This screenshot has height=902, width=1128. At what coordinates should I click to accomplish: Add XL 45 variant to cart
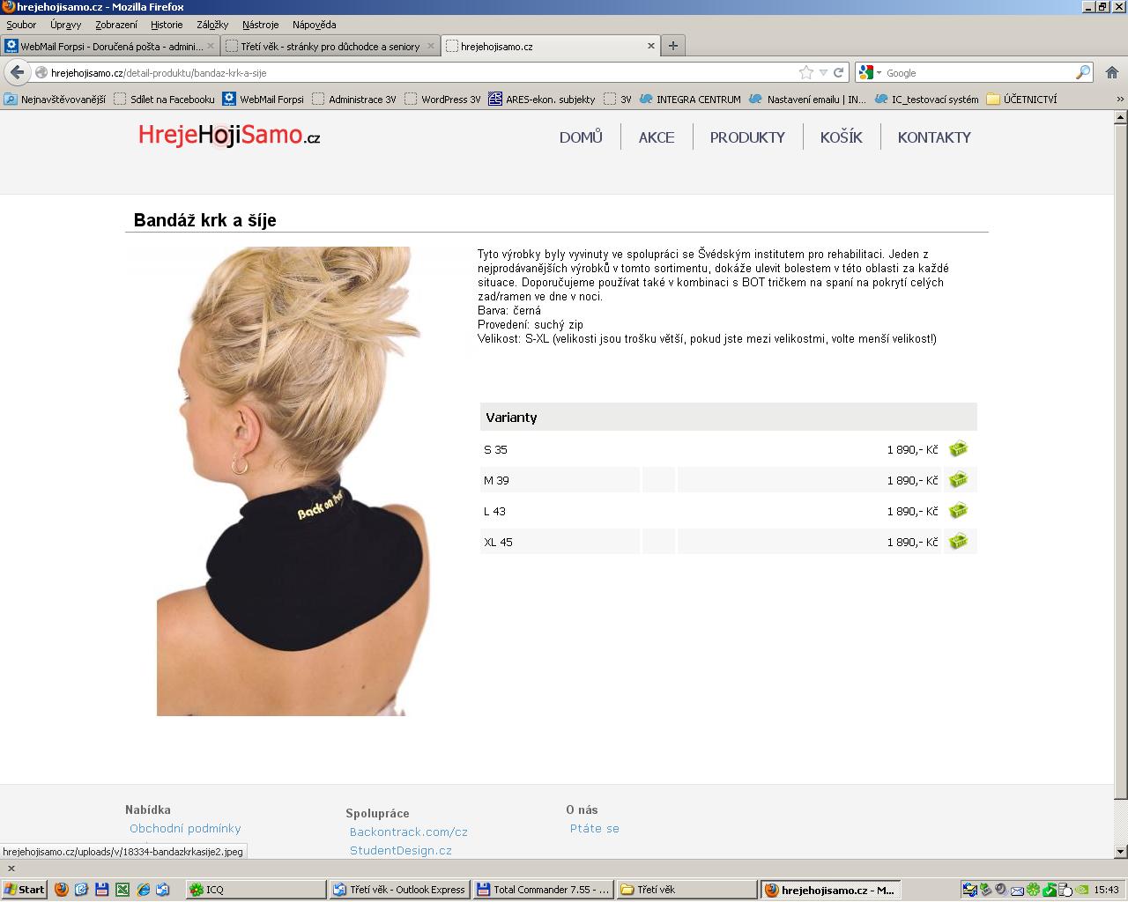click(x=958, y=542)
